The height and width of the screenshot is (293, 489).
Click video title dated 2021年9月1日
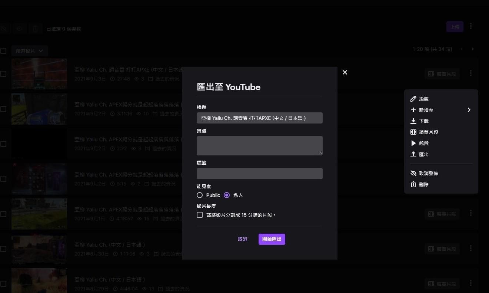(128, 210)
